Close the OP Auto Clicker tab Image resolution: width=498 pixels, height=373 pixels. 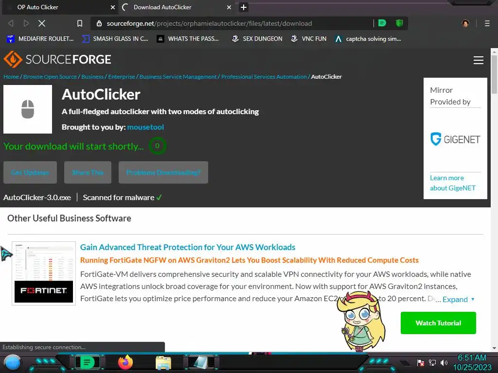112,7
